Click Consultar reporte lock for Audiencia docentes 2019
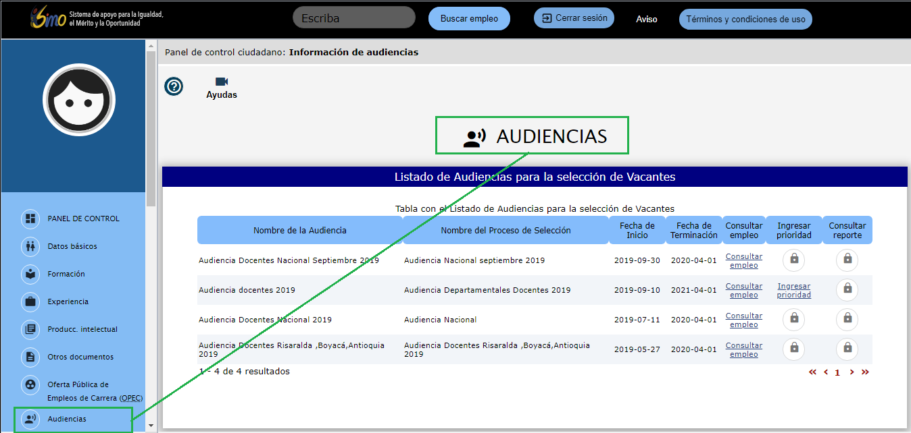Image resolution: width=911 pixels, height=433 pixels. 847,290
